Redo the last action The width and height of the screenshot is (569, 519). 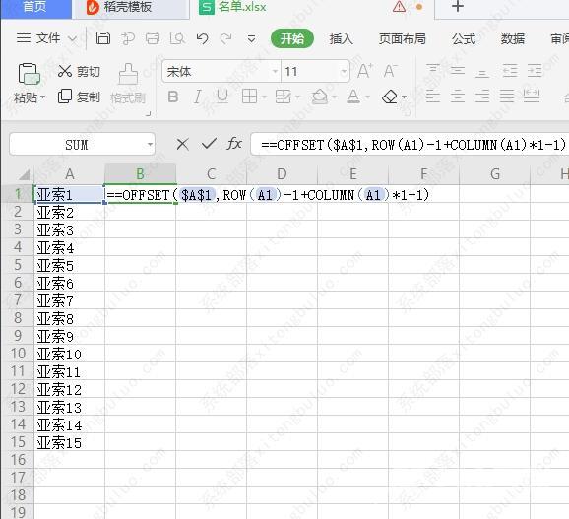click(x=226, y=38)
